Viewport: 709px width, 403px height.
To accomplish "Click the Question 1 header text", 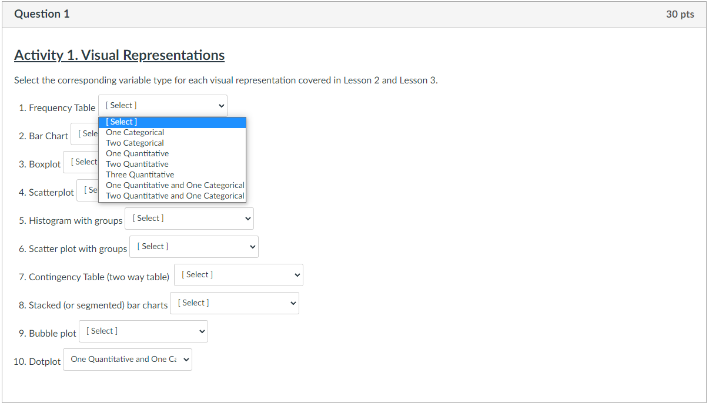I will (42, 14).
